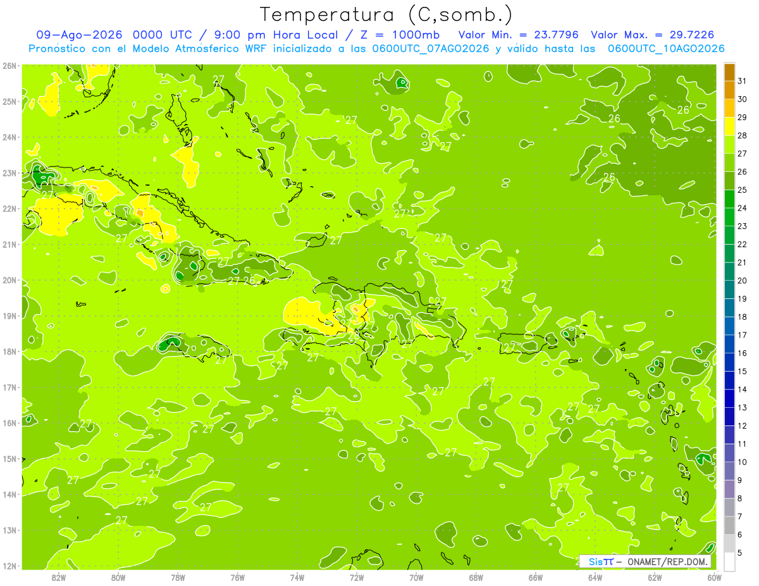Click the legend swatch between 29 and 30
Screen dimensions: 759x586
tap(729, 109)
